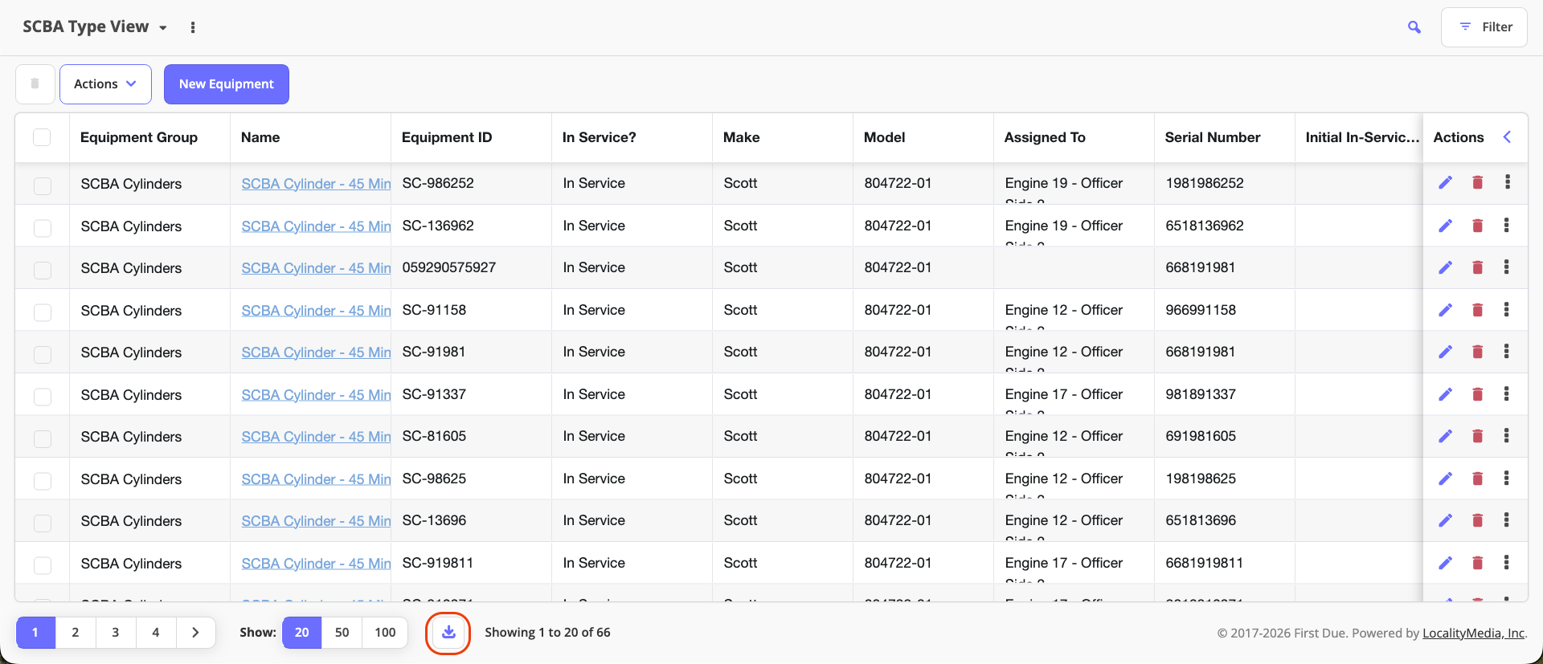Delete the SC-91158 row
The height and width of the screenshot is (664, 1543).
click(1477, 310)
